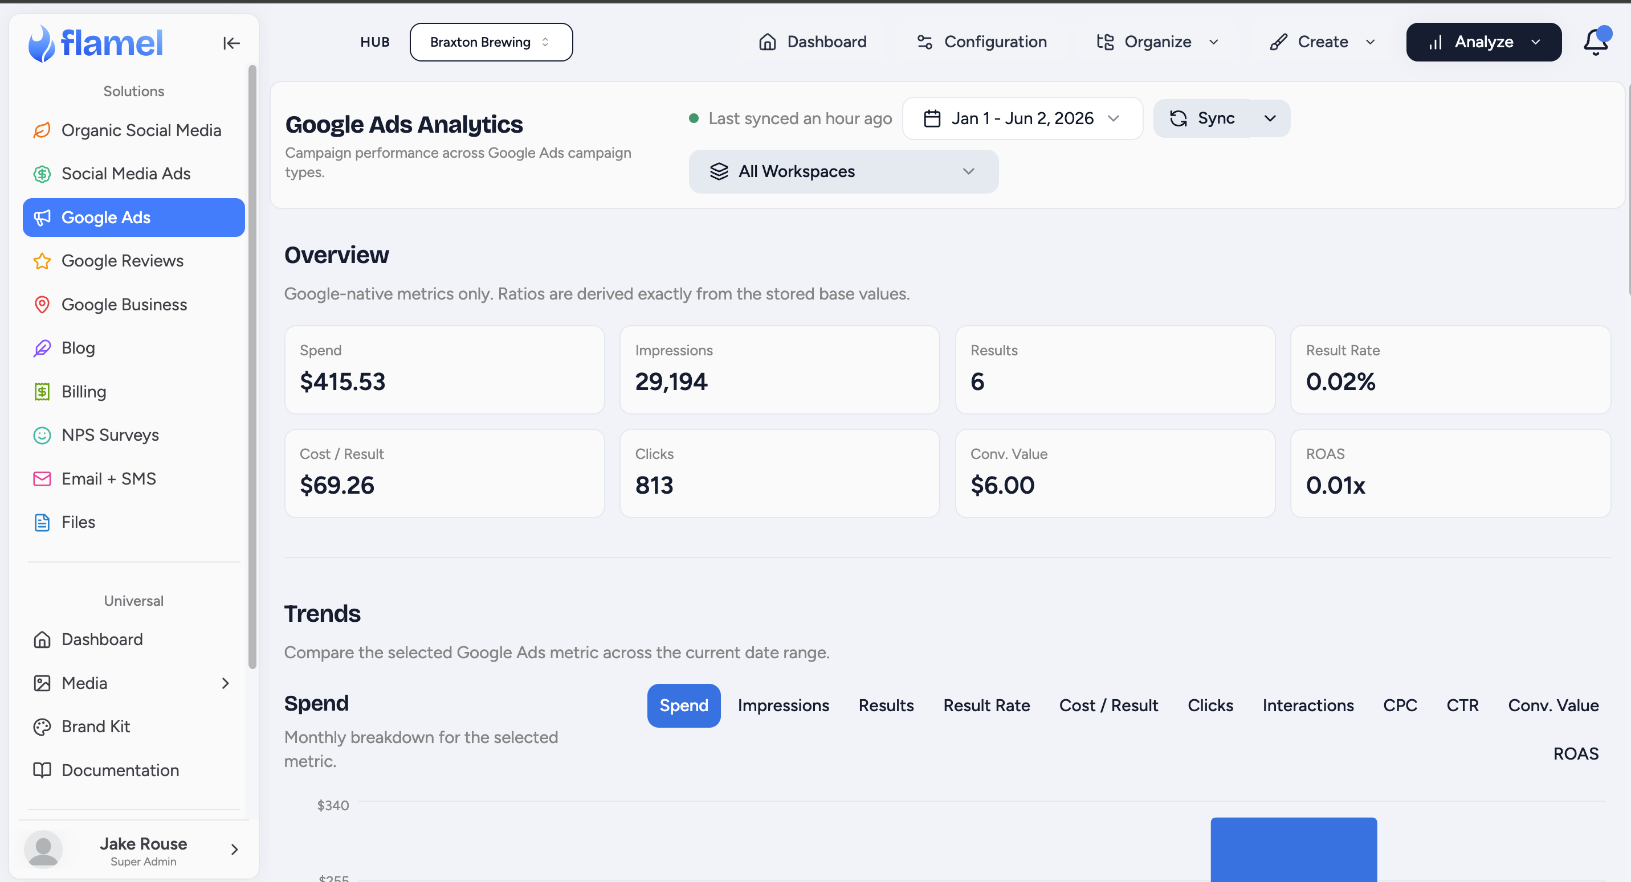Expand the Create menu
1631x882 pixels.
click(1322, 42)
